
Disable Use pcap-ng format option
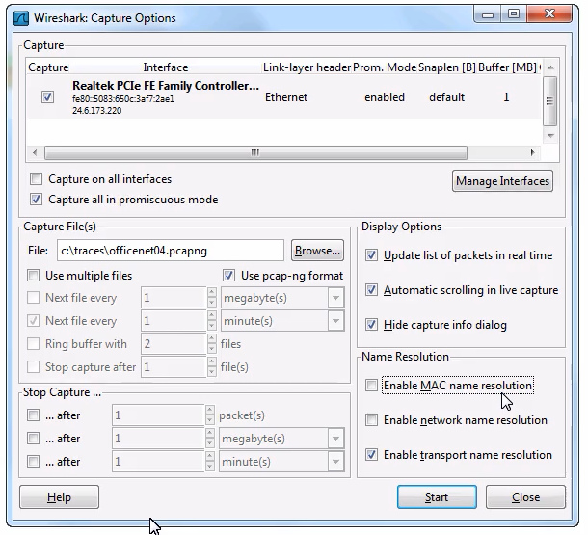click(229, 276)
